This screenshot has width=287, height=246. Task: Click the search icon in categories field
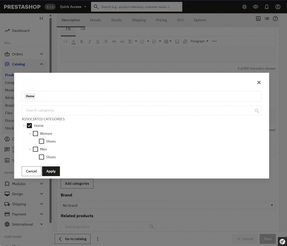pyautogui.click(x=257, y=111)
